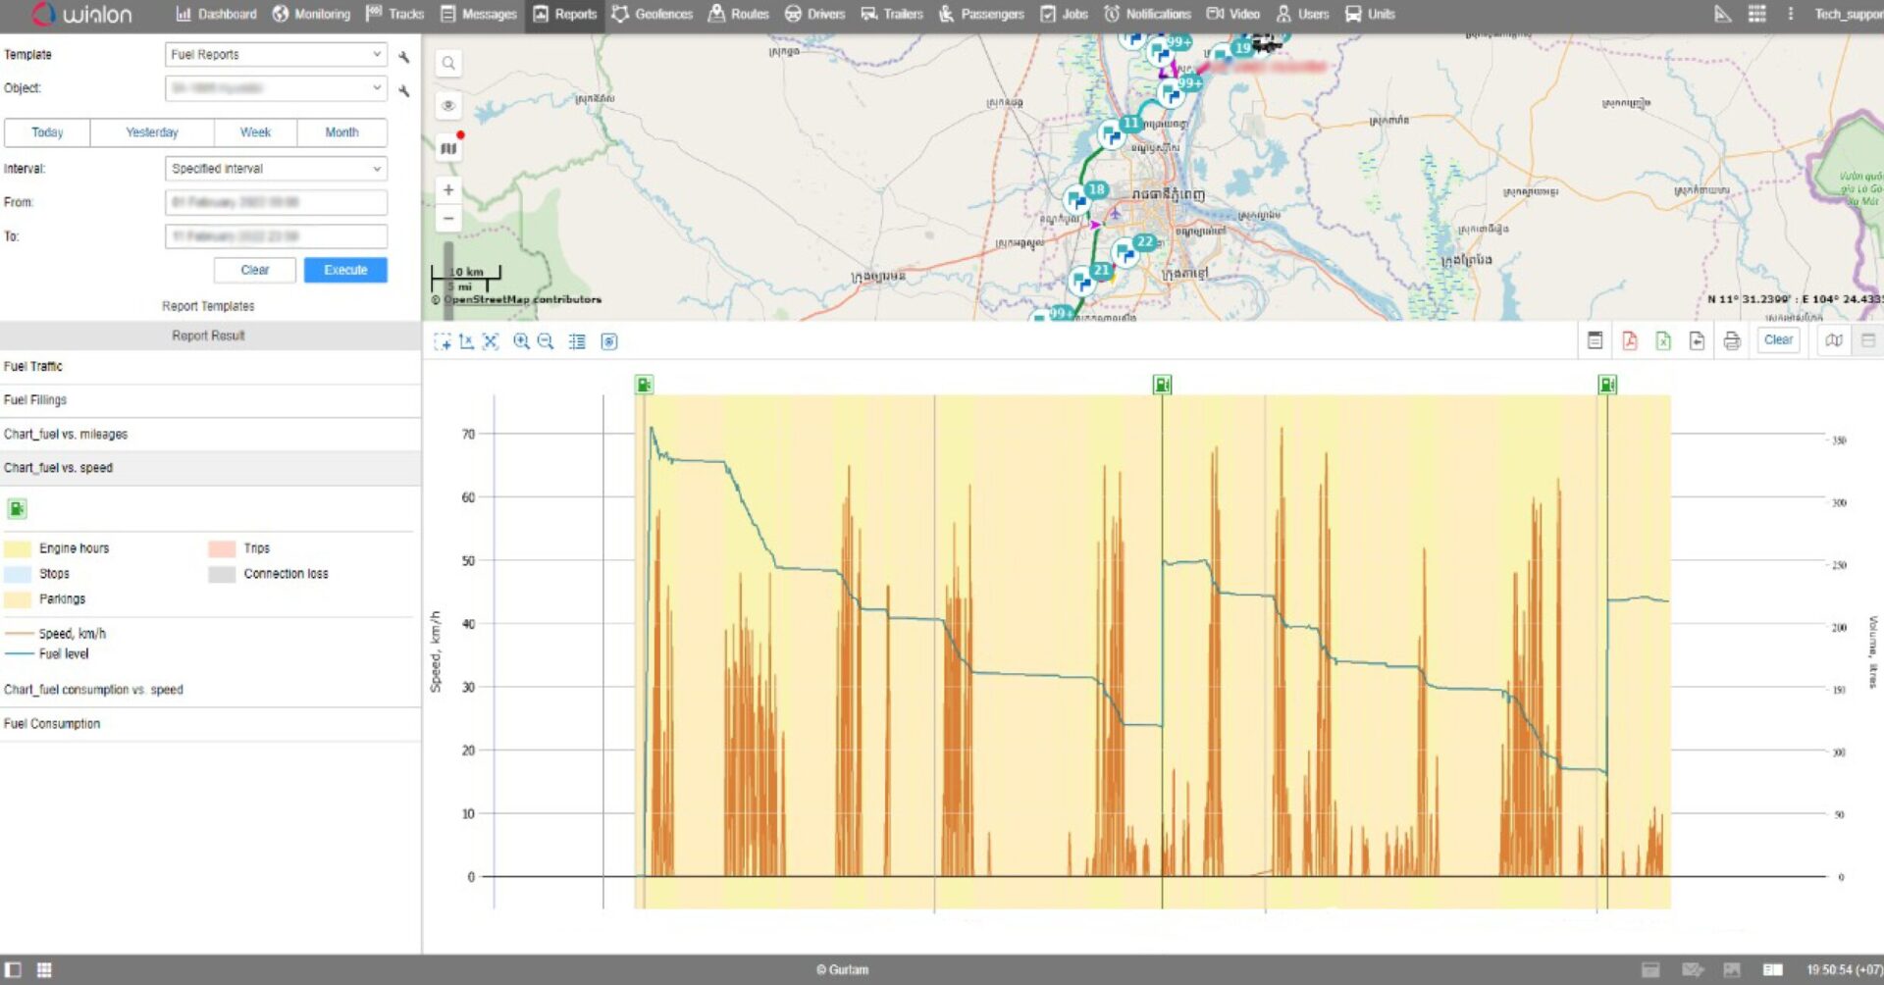Click the wrench icon beside Template

[x=403, y=57]
